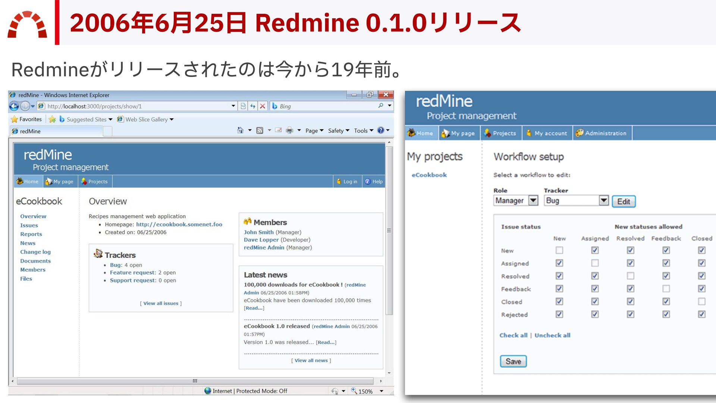Check Assigned row, Assigned column checkbox
716x403 pixels.
[595, 263]
